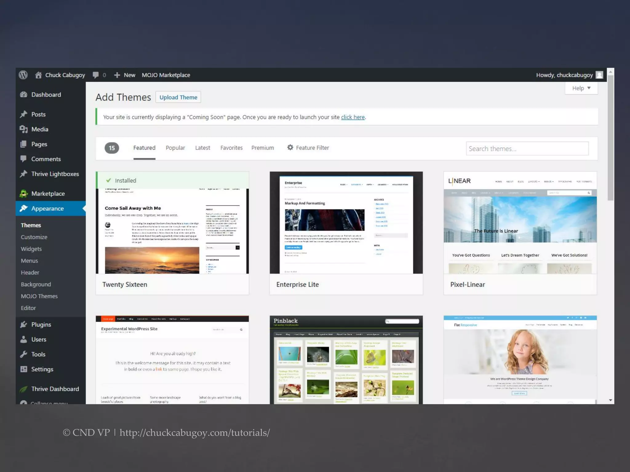Open the comments bubble icon in admin bar
The width and height of the screenshot is (630, 472).
click(x=96, y=75)
